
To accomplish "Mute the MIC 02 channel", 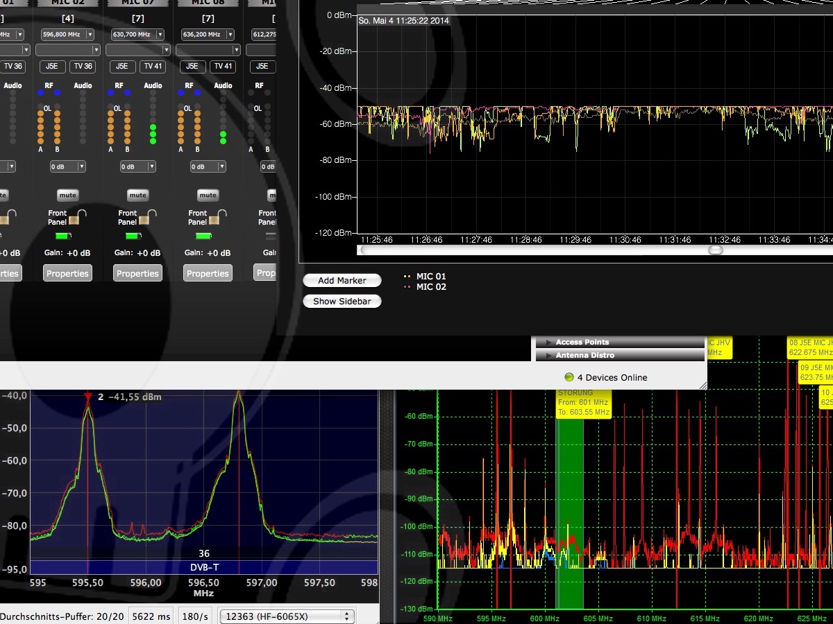I will click(68, 195).
